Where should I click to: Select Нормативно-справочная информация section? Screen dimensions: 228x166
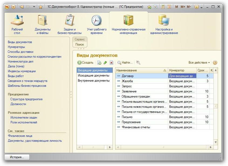pos(129,25)
